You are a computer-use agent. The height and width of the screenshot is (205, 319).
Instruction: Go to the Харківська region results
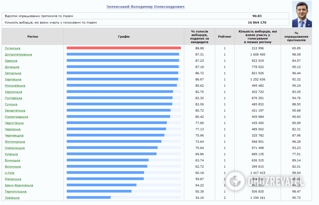point(13,79)
